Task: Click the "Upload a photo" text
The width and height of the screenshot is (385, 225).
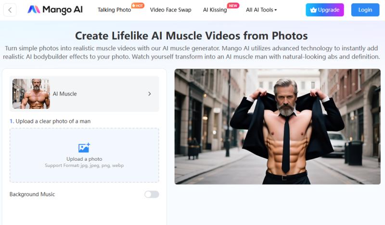Action: [x=84, y=159]
